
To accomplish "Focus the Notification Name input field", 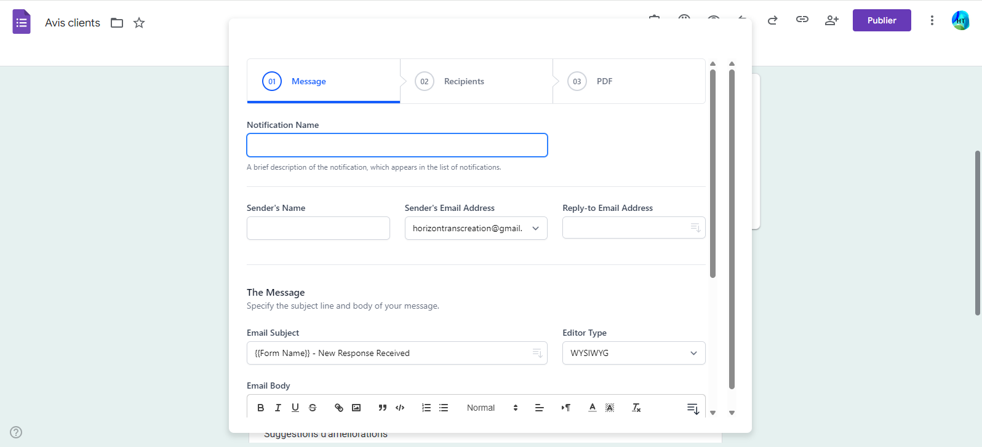I will (397, 146).
